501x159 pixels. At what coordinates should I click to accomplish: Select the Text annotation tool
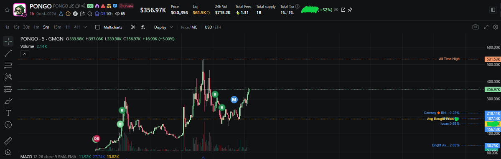click(x=8, y=113)
